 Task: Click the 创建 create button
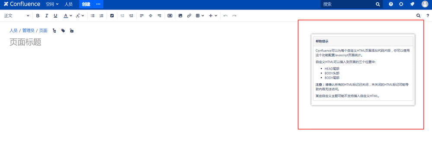pos(86,4)
